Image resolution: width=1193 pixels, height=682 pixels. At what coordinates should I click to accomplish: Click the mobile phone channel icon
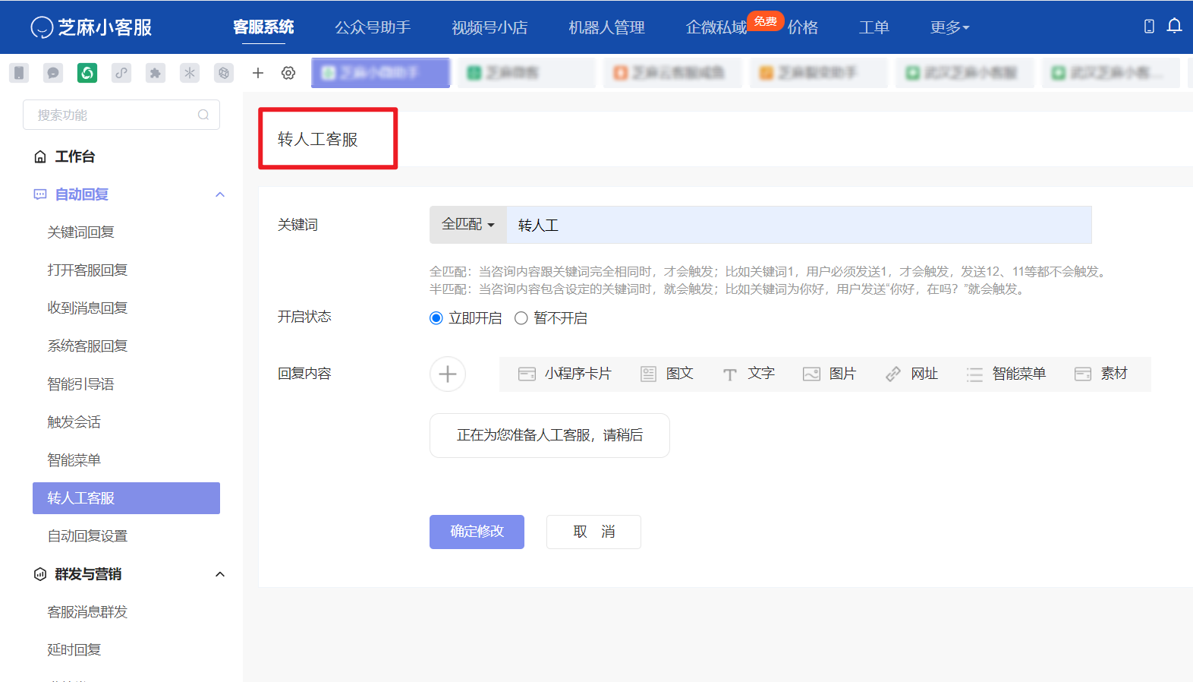click(19, 73)
